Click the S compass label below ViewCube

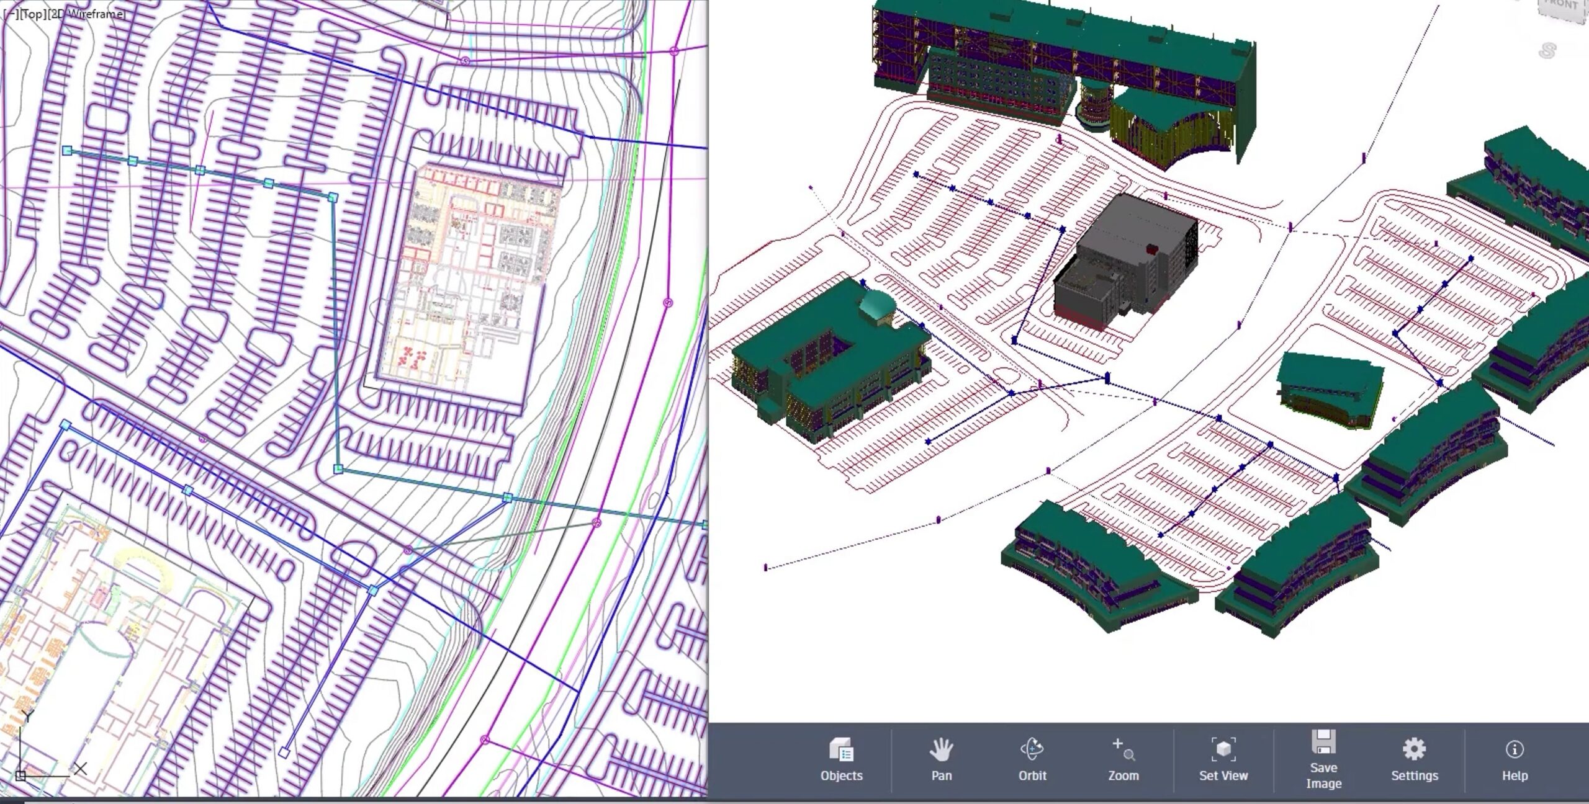click(x=1548, y=50)
